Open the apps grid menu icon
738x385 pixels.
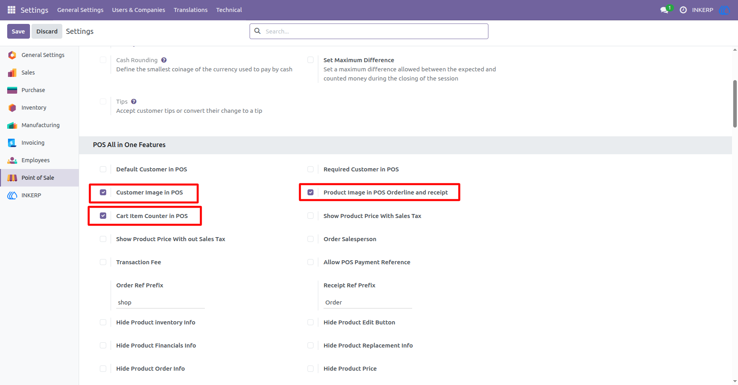(x=11, y=10)
